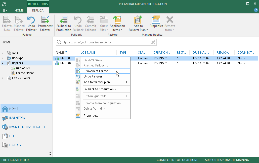
Task: Expand the Jobs tree node
Action: 3,53
